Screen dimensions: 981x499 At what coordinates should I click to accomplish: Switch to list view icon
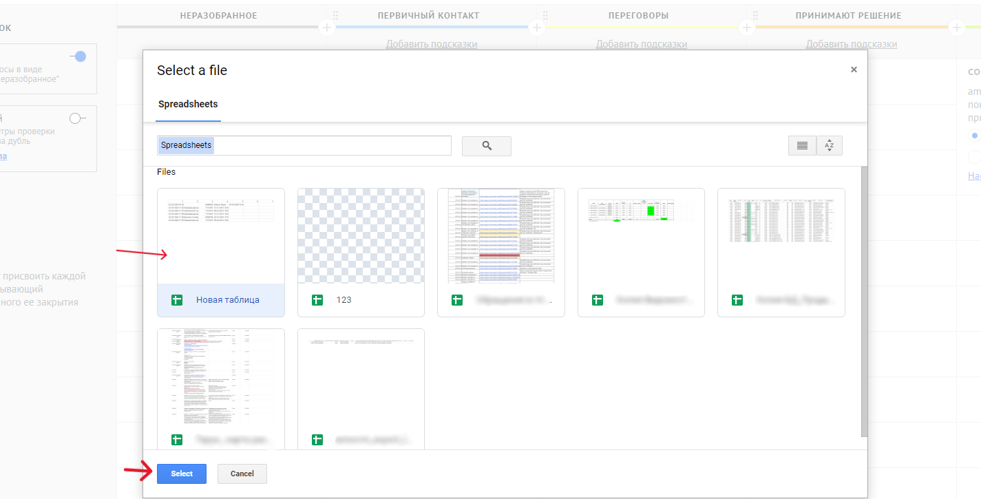(x=802, y=145)
